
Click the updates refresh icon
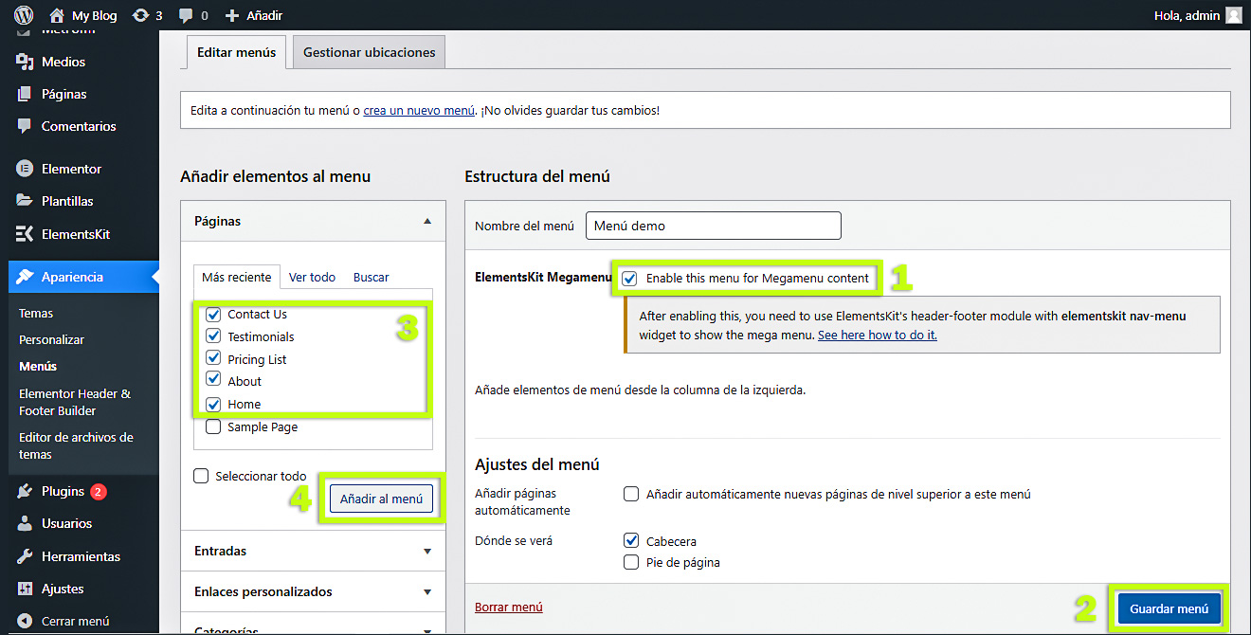pyautogui.click(x=140, y=15)
